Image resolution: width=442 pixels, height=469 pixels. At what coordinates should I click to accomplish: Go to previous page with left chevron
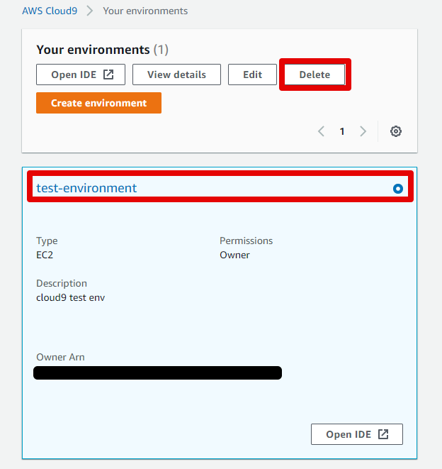[x=322, y=131]
